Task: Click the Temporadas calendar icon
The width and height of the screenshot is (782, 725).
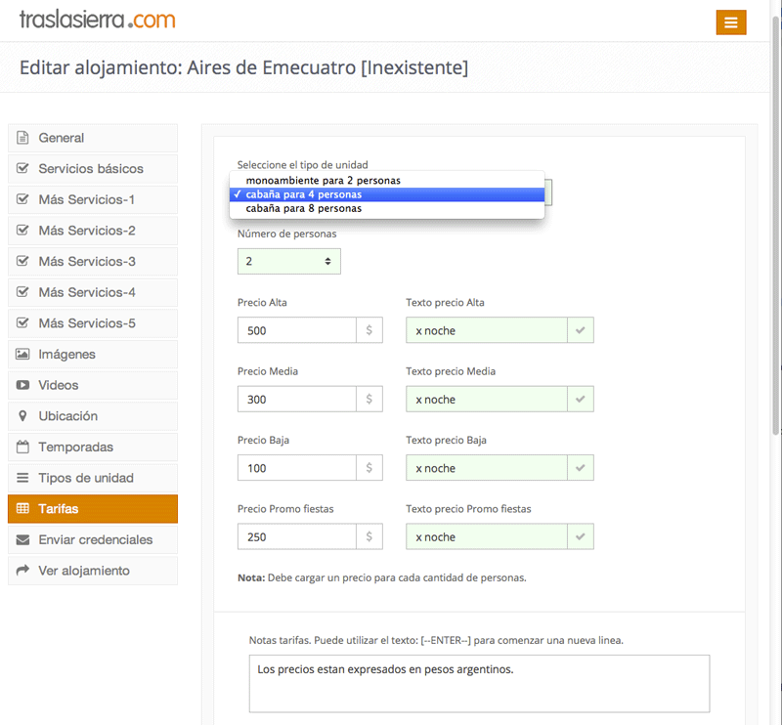Action: click(x=22, y=447)
